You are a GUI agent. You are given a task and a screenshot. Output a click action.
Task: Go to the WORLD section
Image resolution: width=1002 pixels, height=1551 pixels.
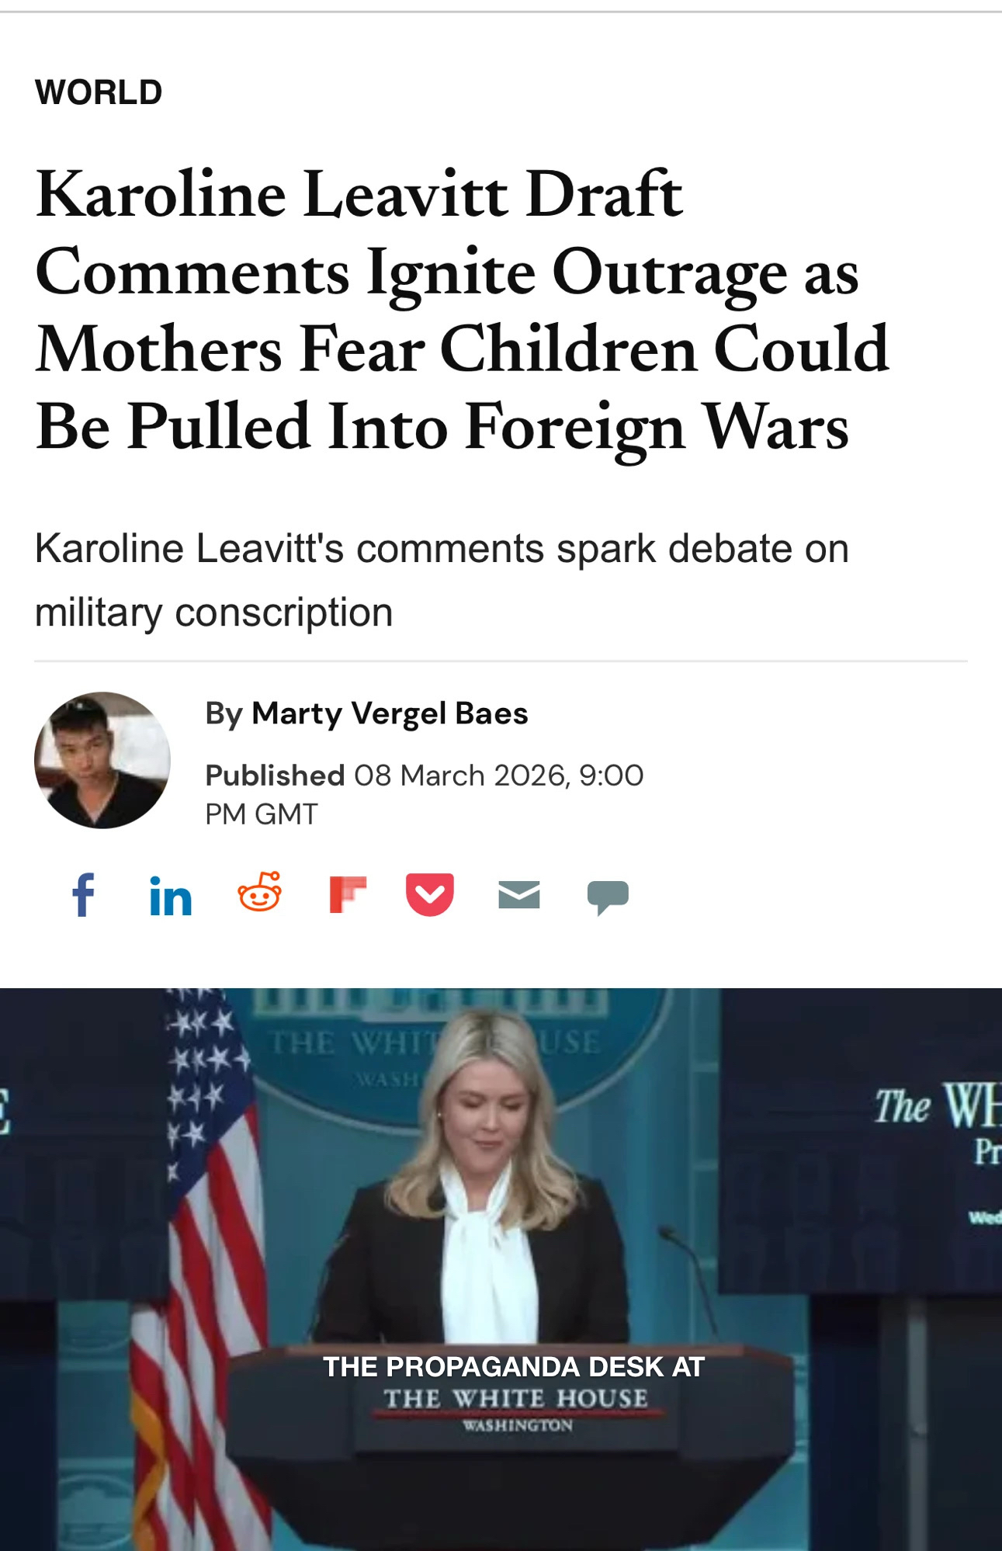[99, 92]
